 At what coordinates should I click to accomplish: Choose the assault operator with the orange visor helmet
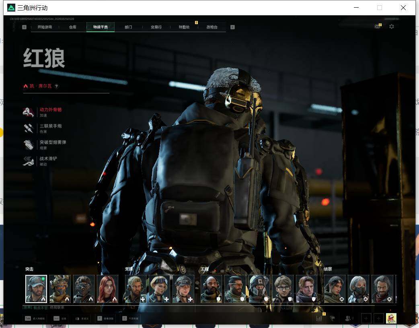(60, 289)
